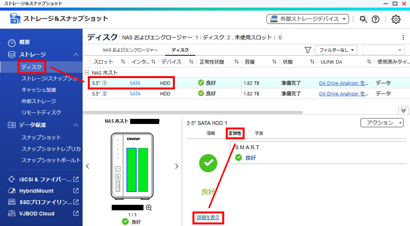The height and width of the screenshot is (226, 410).
Task: Open the tools wrench icon in header
Action: (x=363, y=19)
